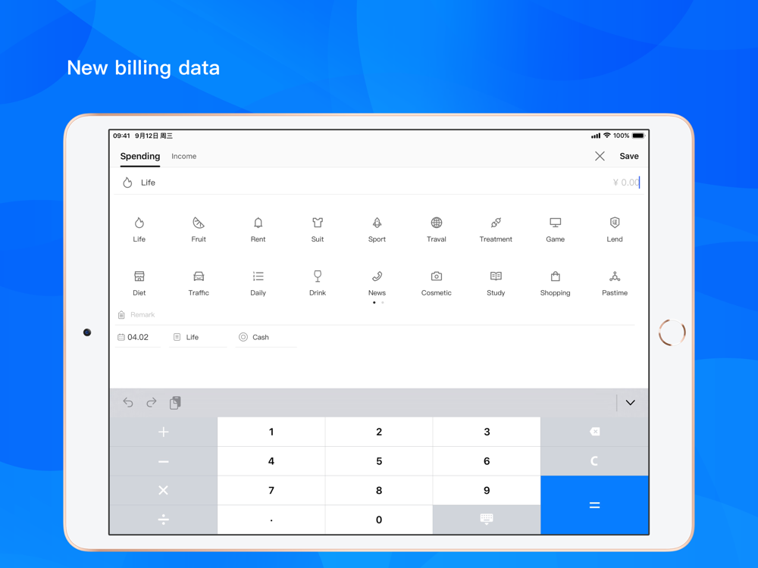The width and height of the screenshot is (758, 568).
Task: Tap the number 6 key
Action: point(487,460)
